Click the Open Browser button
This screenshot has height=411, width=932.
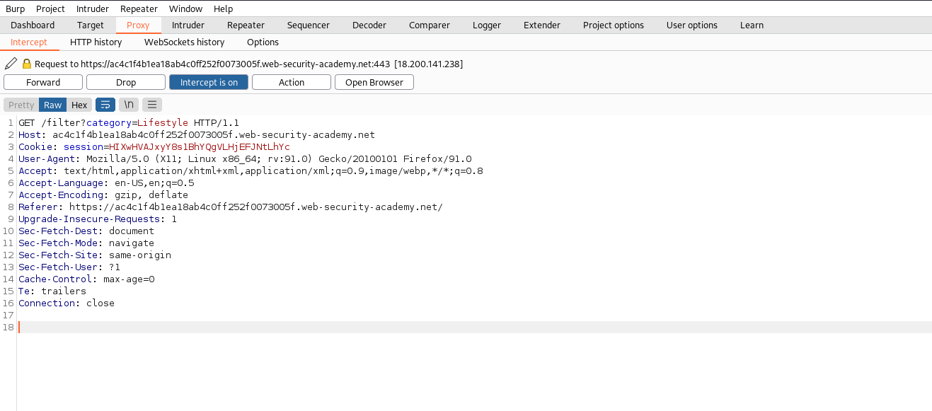374,82
